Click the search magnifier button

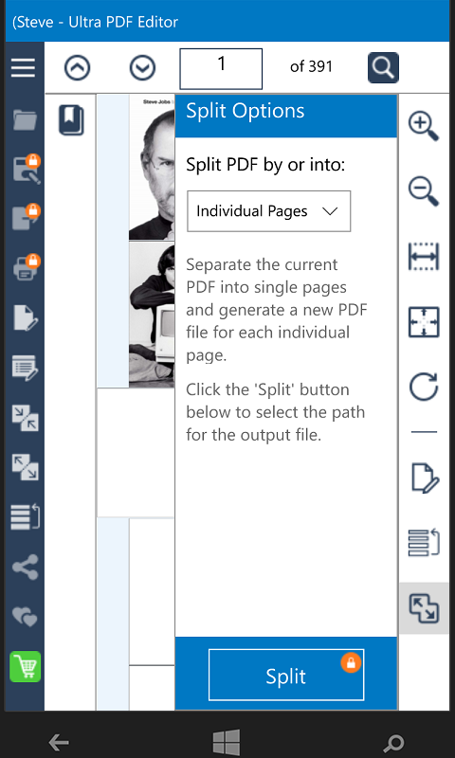tap(383, 67)
